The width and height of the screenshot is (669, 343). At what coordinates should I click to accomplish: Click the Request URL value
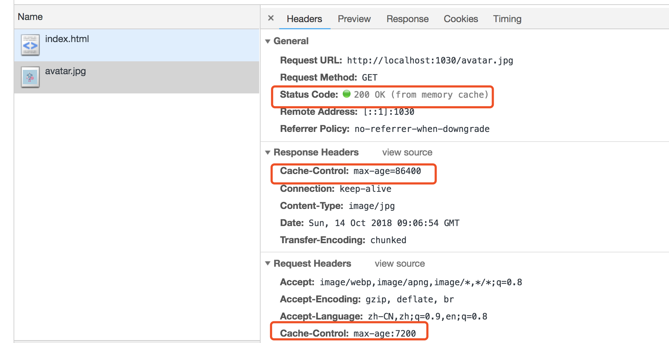pyautogui.click(x=430, y=61)
